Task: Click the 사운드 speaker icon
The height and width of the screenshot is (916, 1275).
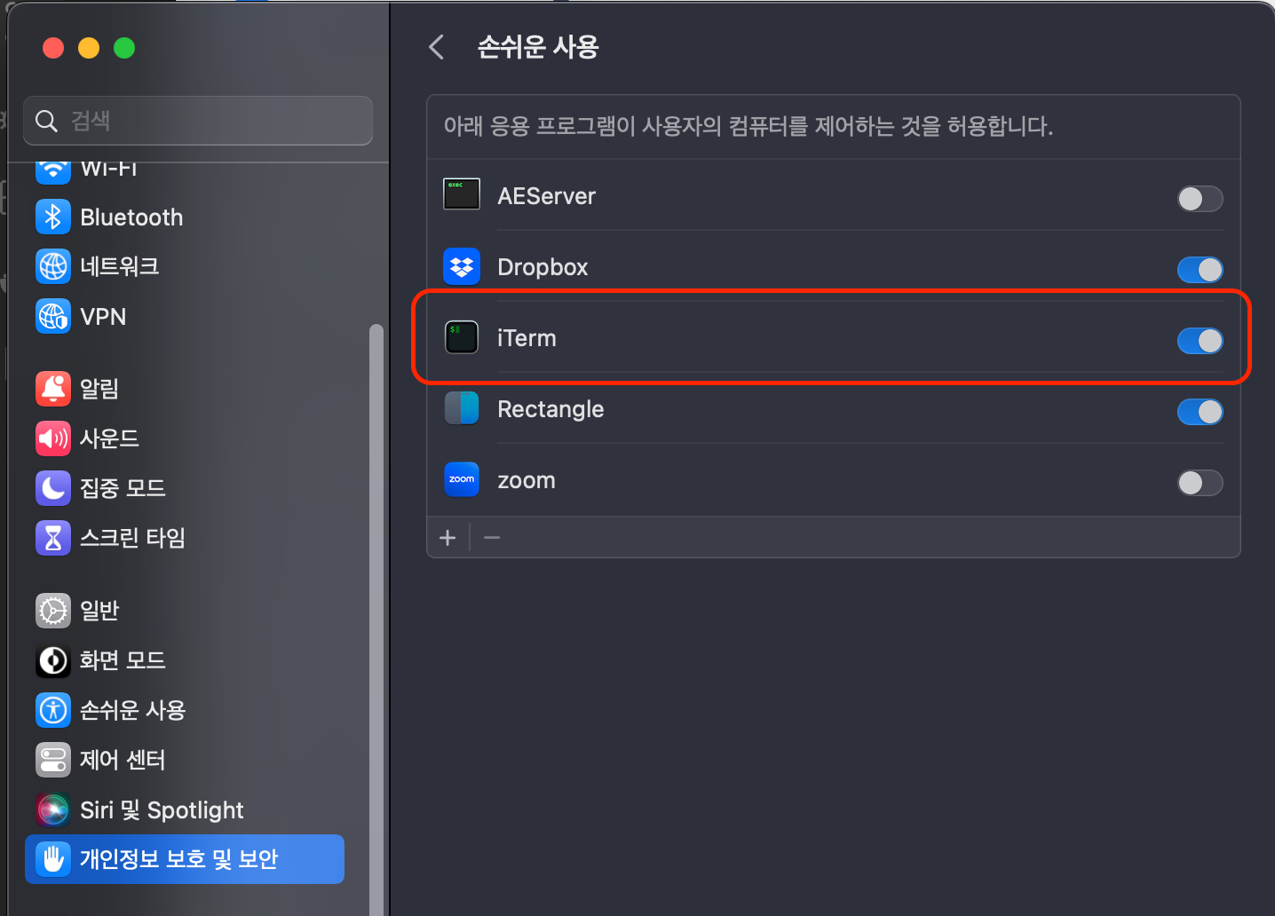Action: [53, 438]
